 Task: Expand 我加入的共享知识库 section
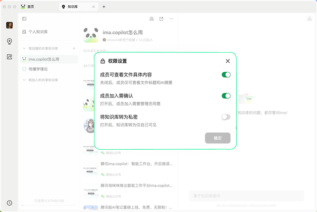tap(24, 80)
